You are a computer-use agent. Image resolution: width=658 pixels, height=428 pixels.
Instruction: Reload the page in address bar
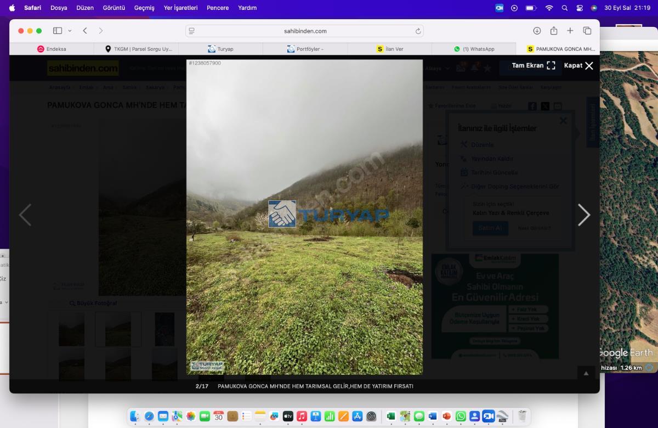418,31
